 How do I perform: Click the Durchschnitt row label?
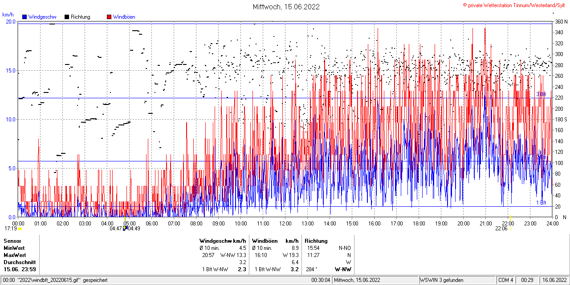click(20, 262)
